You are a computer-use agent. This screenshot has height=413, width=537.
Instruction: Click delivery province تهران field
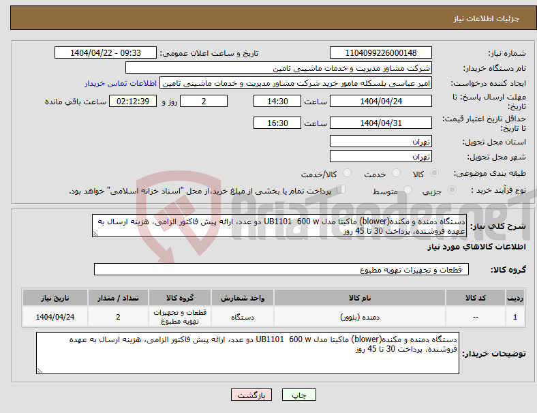[x=380, y=142]
